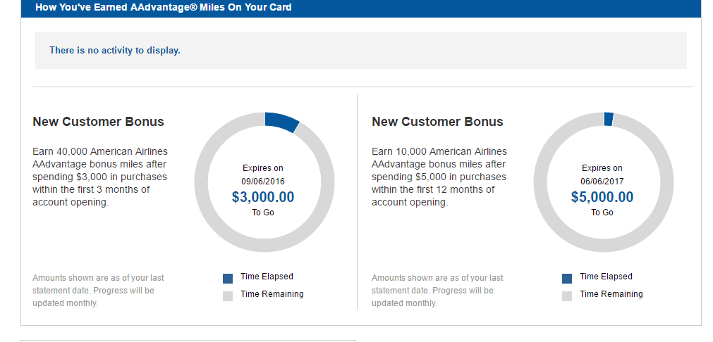The height and width of the screenshot is (342, 713).
Task: Click the right New Customer Bonus heading
Action: point(437,122)
